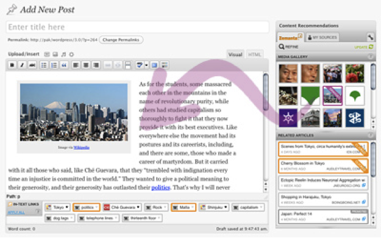Toggle bold formatting in the editor toolbar
Image resolution: width=381 pixels, height=238 pixels.
point(12,65)
